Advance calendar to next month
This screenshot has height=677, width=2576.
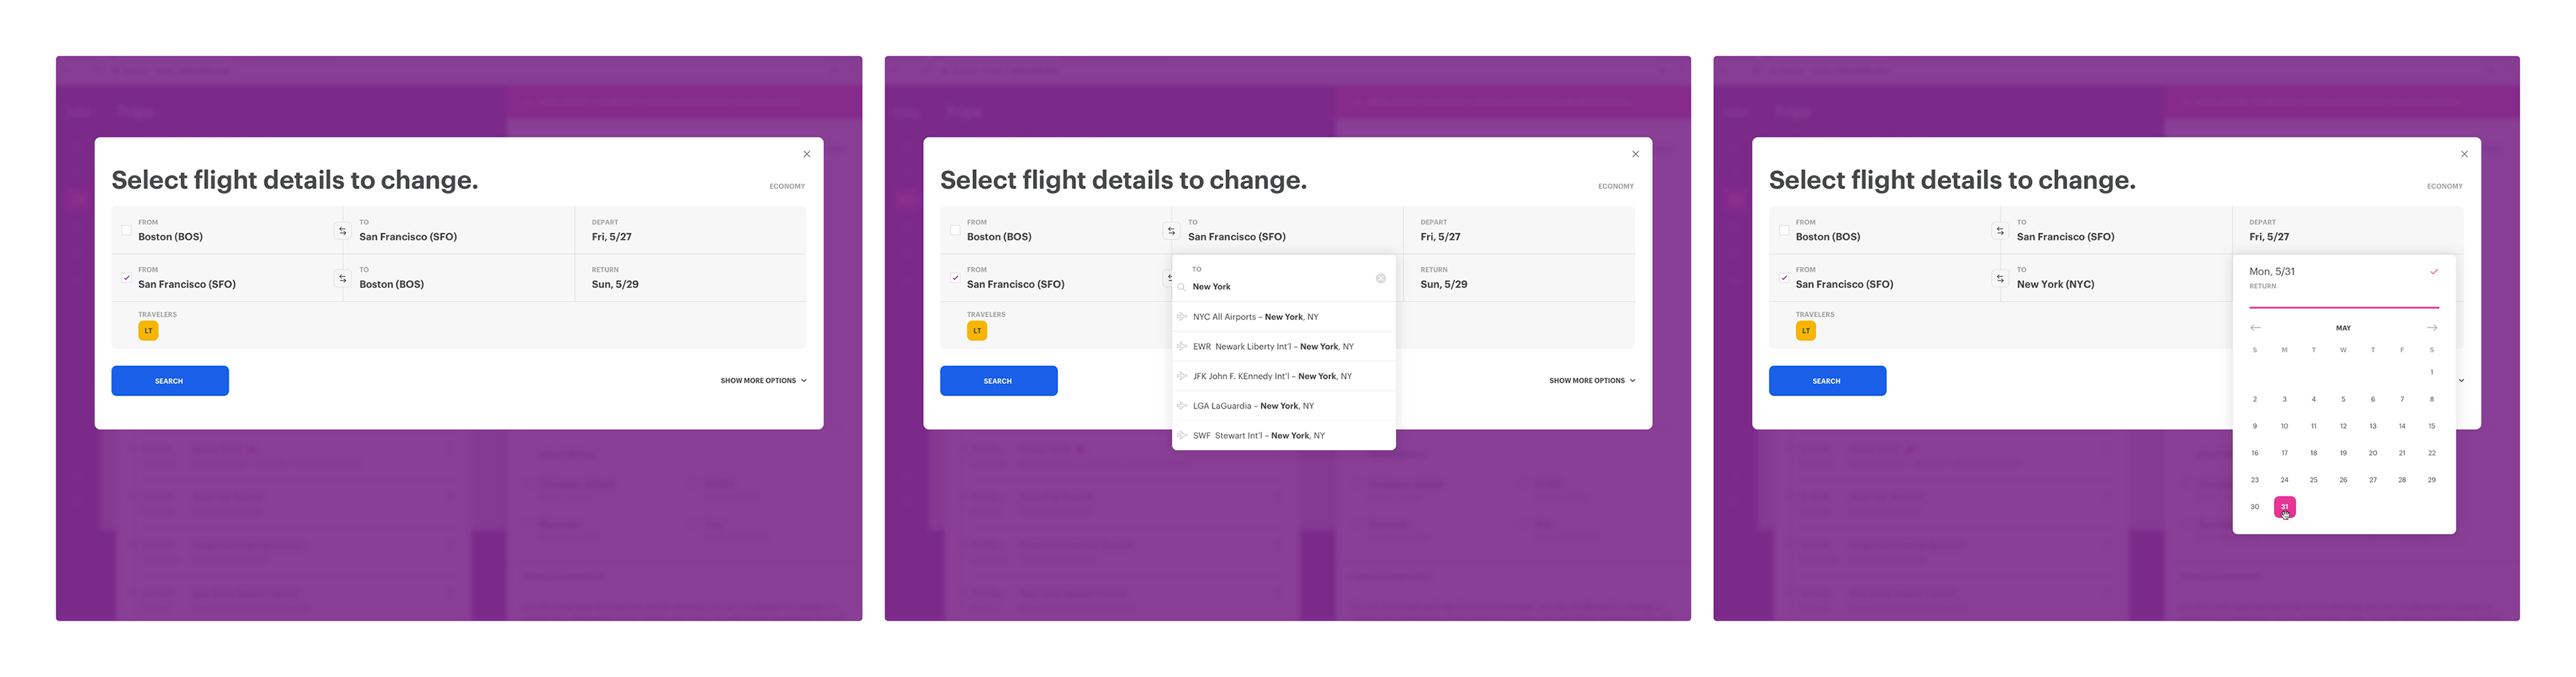pos(2431,328)
